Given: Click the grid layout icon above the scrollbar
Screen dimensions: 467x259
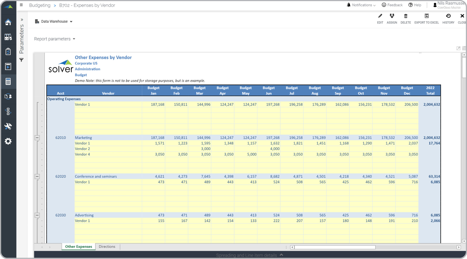Looking at the screenshot, I should point(464,48).
